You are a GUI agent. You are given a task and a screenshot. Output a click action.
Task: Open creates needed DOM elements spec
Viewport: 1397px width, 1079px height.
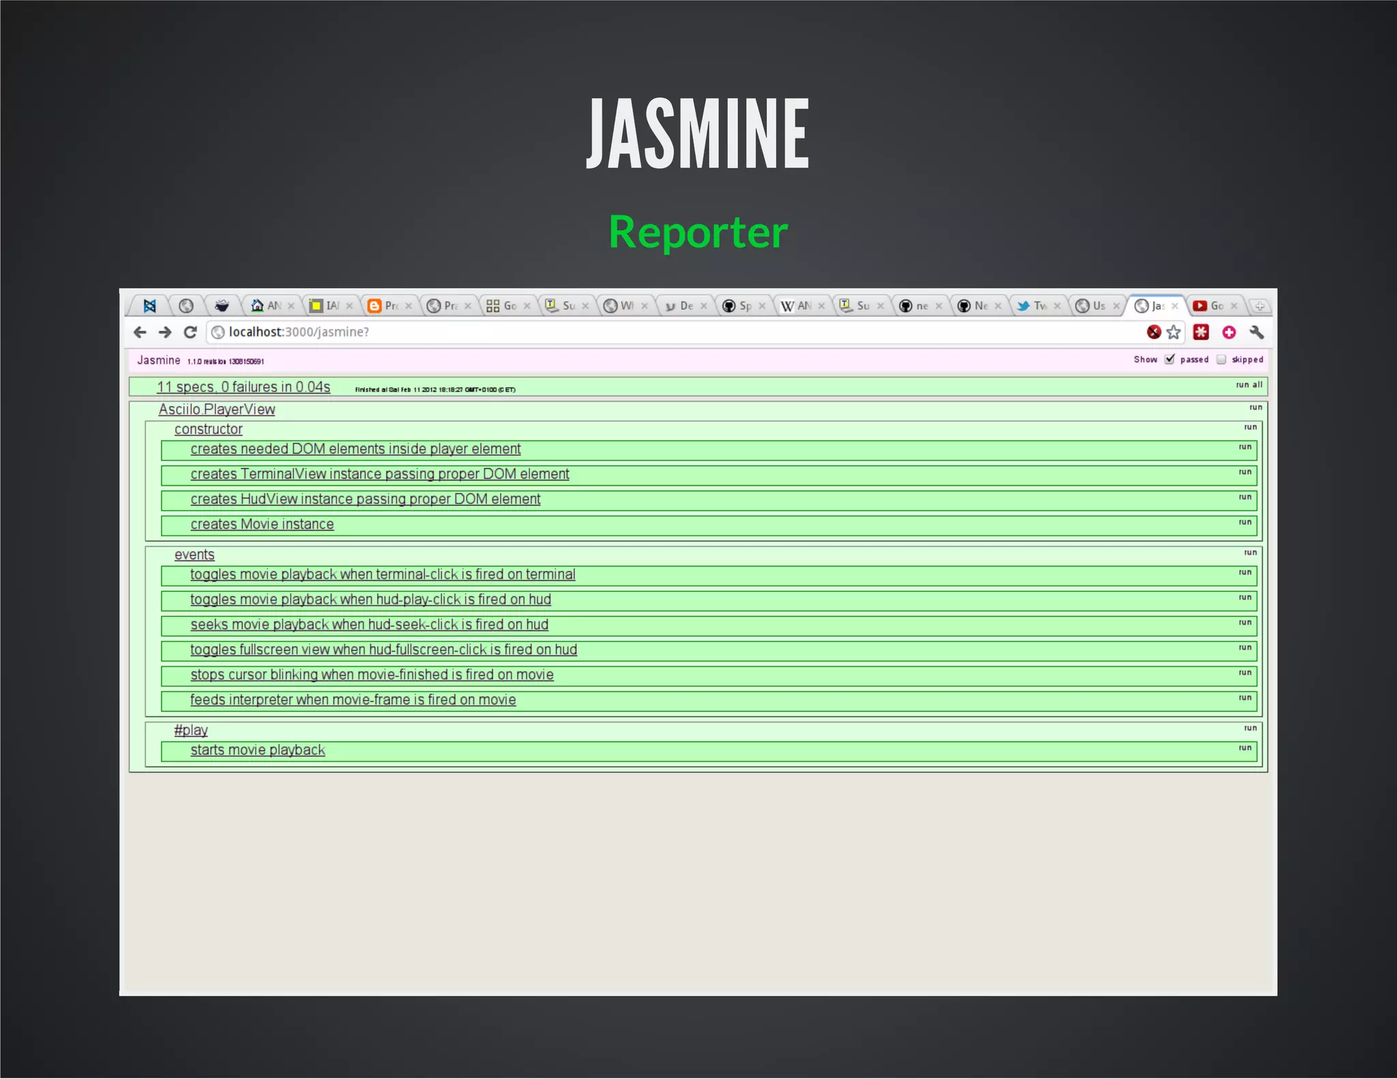pyautogui.click(x=355, y=449)
